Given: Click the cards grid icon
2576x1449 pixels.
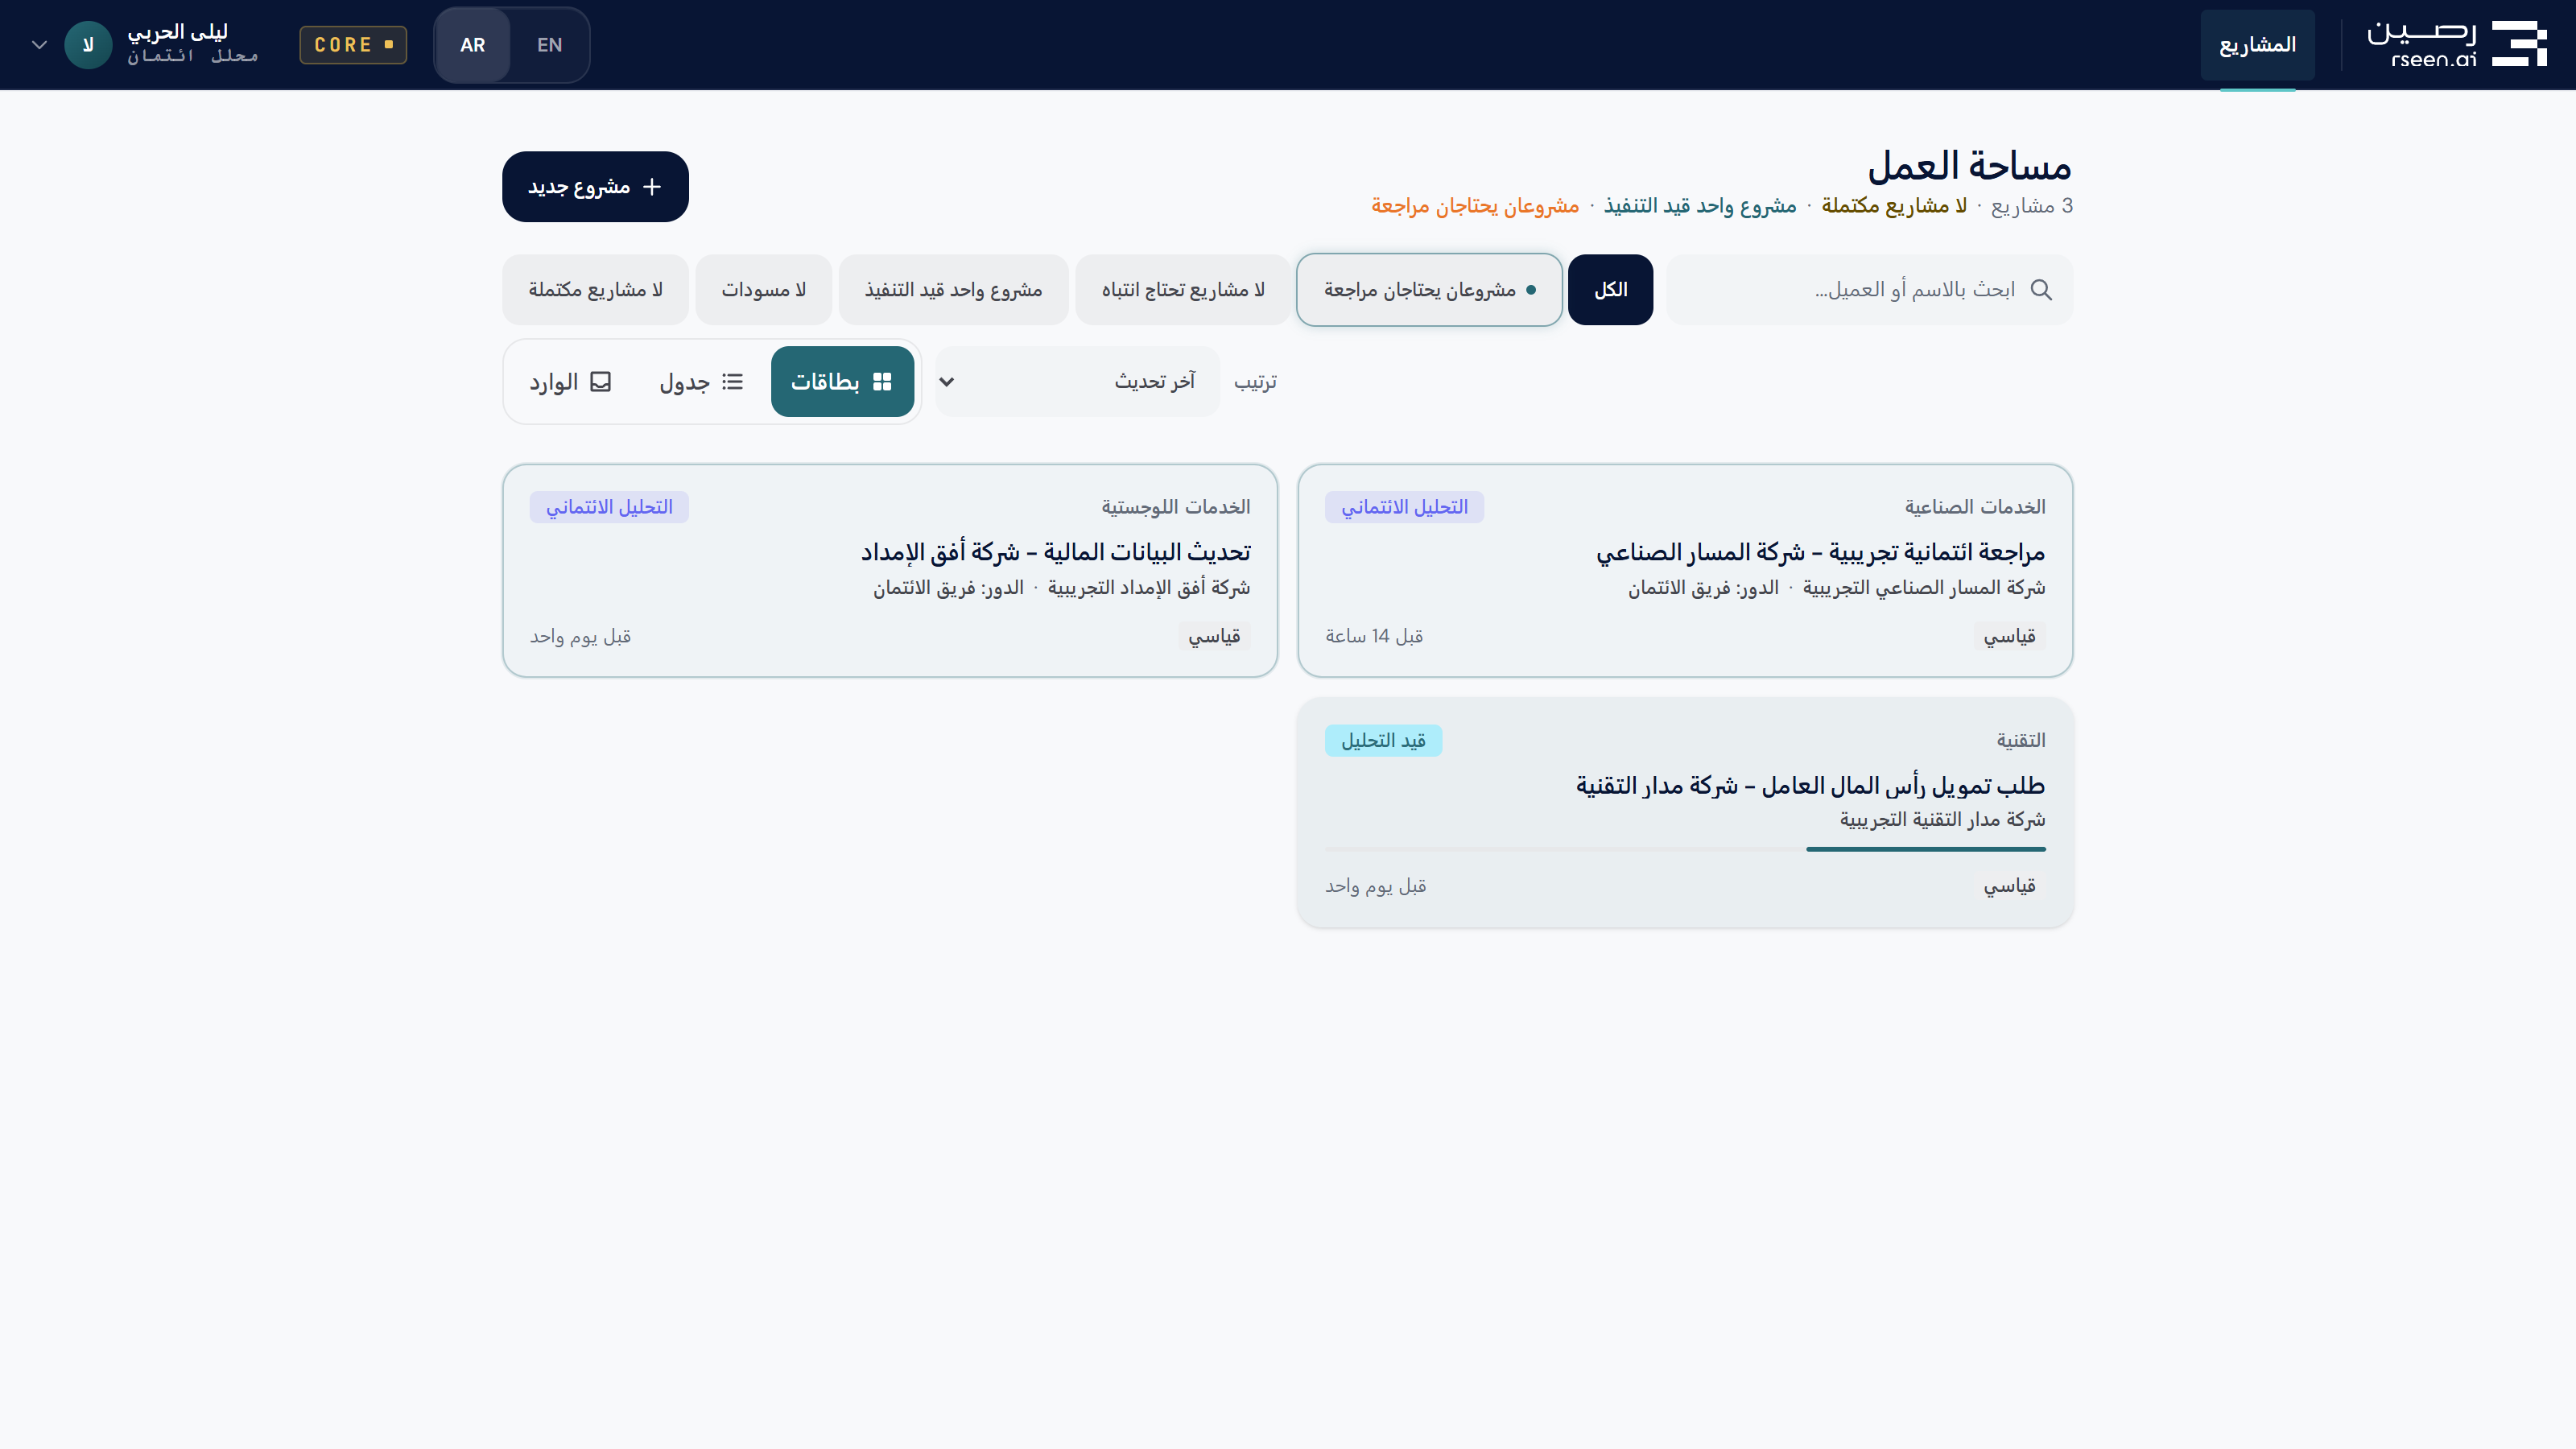Looking at the screenshot, I should coord(882,382).
